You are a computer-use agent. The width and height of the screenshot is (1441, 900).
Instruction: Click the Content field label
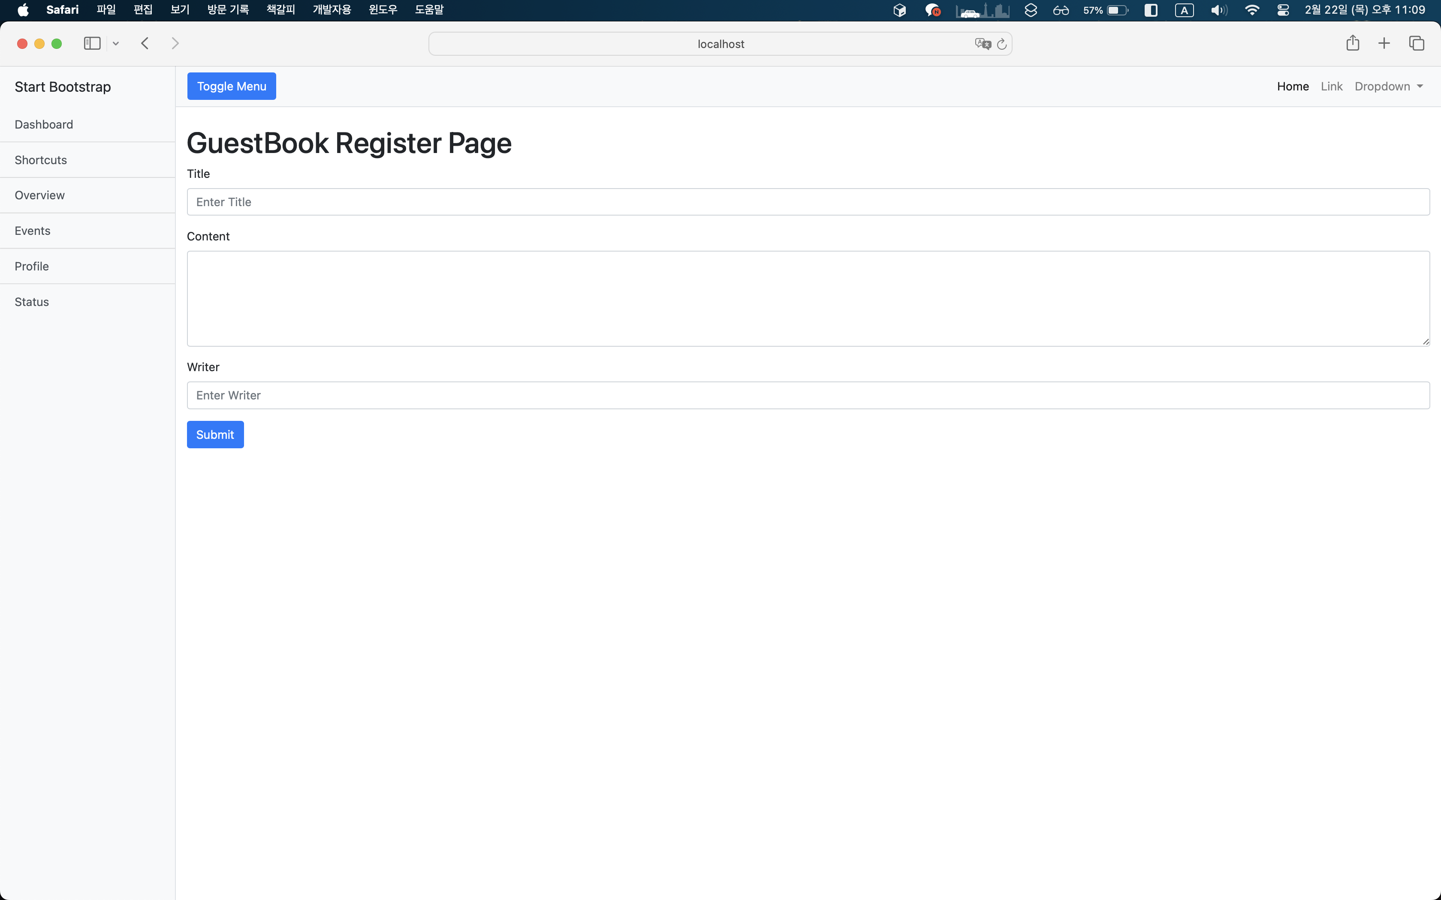(208, 236)
